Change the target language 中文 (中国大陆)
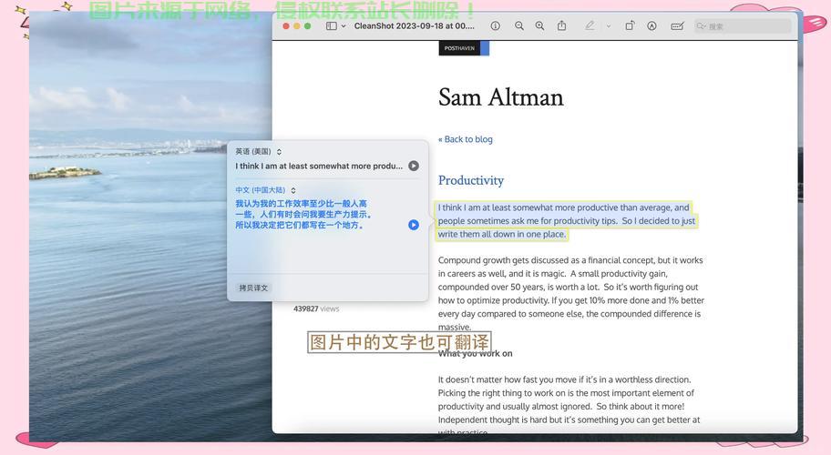The width and height of the screenshot is (831, 455). [x=265, y=190]
